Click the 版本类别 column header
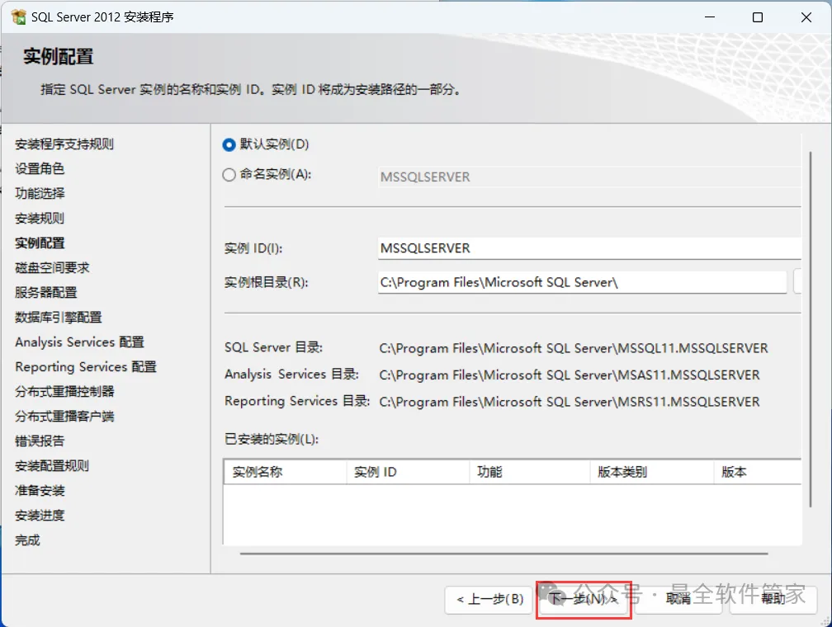The height and width of the screenshot is (627, 832). pyautogui.click(x=652, y=472)
